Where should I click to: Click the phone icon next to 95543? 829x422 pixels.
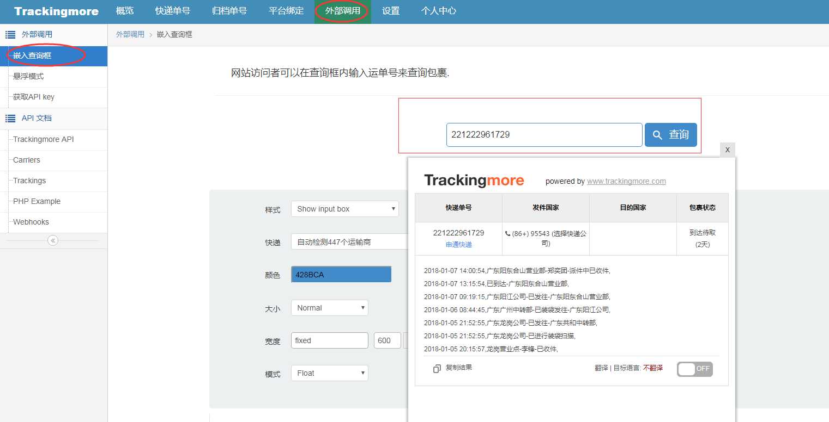pos(508,234)
